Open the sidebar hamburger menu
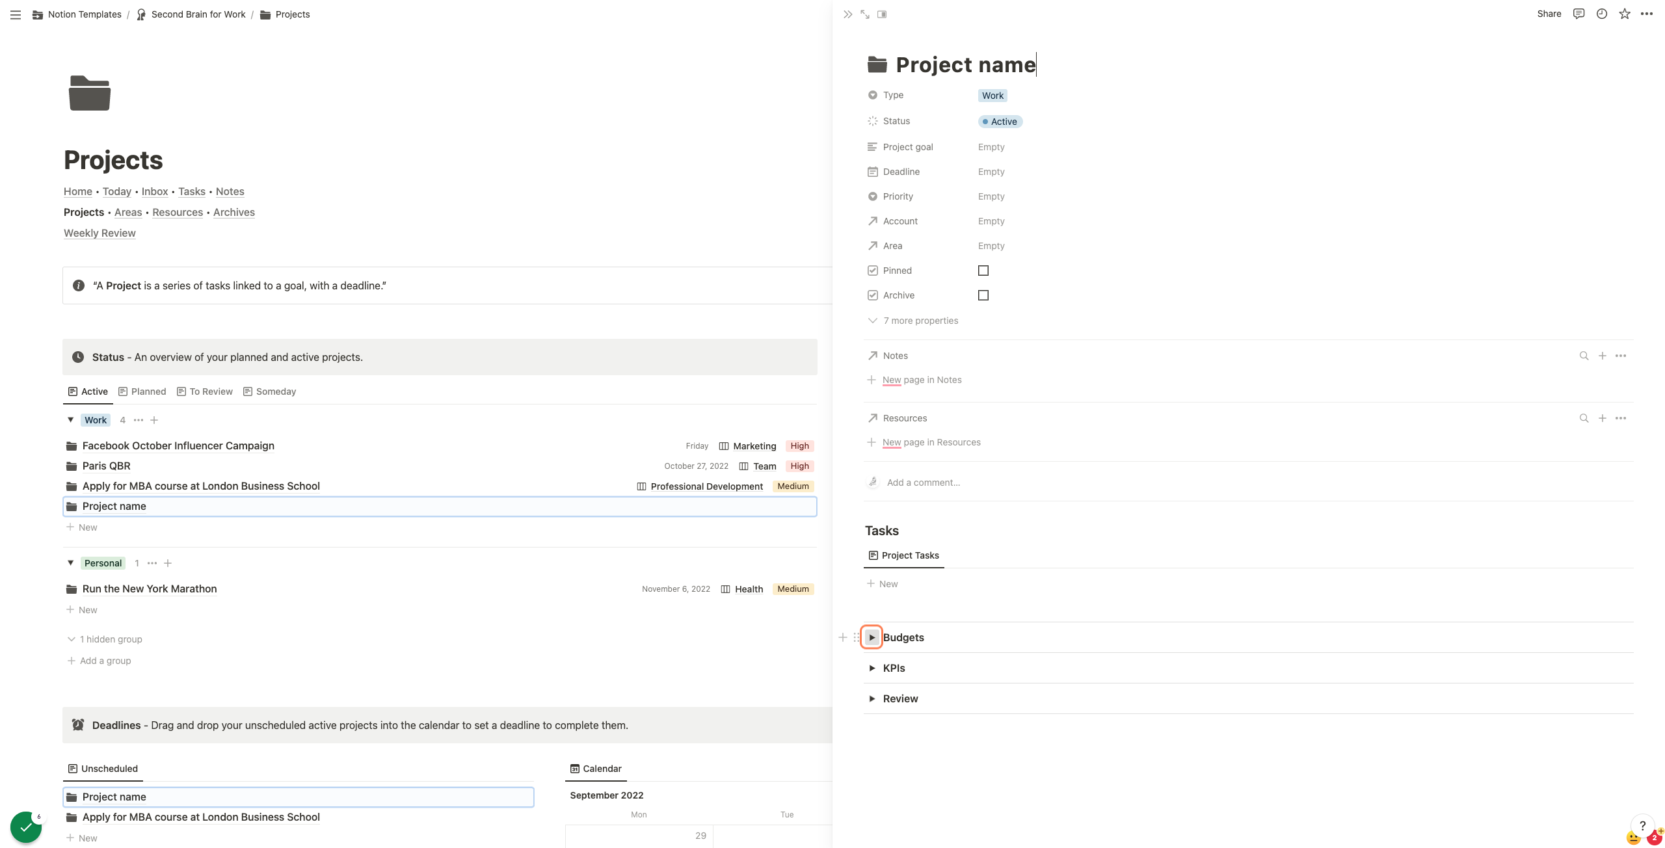Screen dimensions: 1665x848 point(16,14)
